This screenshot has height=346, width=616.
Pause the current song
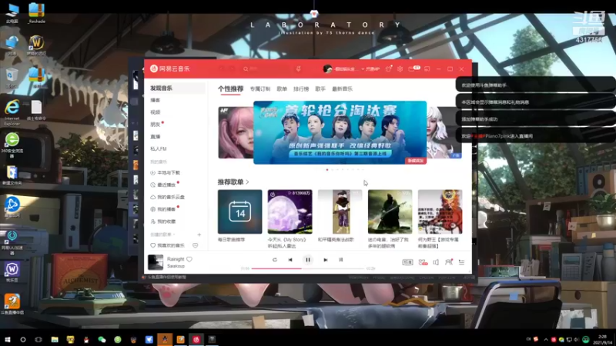click(308, 260)
